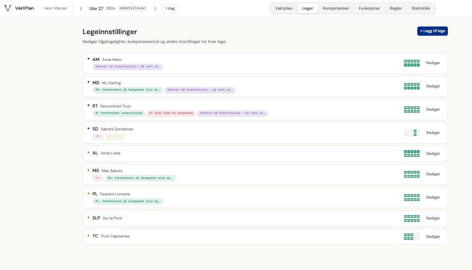The width and height of the screenshot is (472, 270).
Task: Click the Trois Capitaines name
Action: pos(115,236)
